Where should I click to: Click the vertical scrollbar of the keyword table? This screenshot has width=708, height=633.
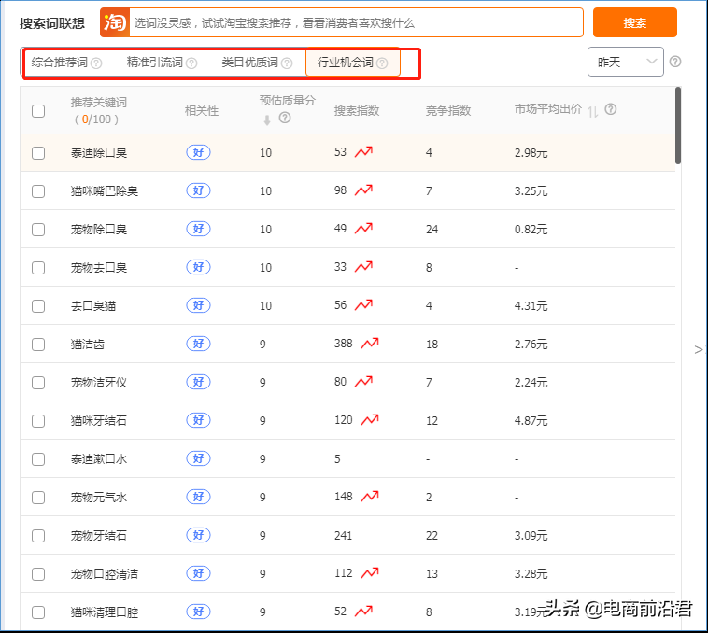(678, 126)
